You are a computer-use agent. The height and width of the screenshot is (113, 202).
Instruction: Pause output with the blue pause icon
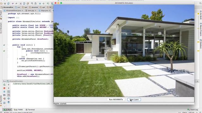coord(4,92)
